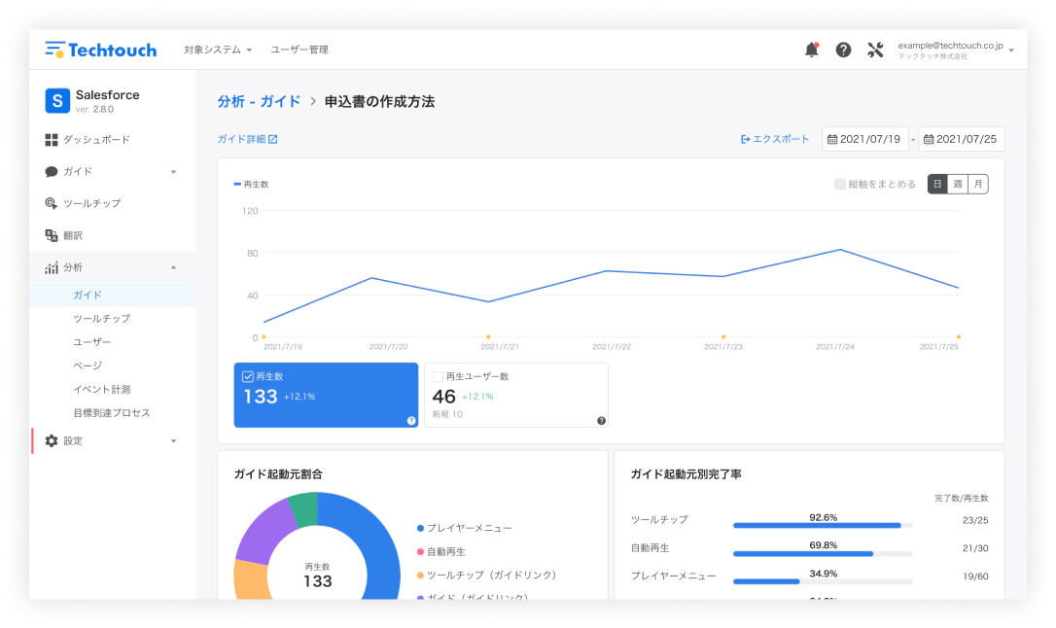This screenshot has width=1056, height=628.
Task: Click the ツールチップ completion rate progress bar
Action: point(822,526)
